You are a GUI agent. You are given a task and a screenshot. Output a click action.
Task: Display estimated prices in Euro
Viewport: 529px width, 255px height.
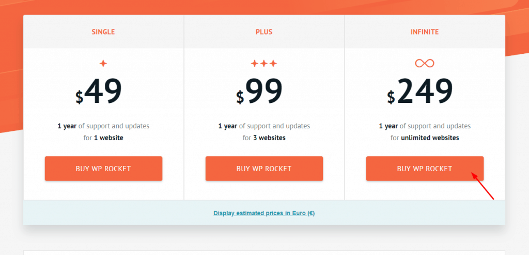[264, 213]
